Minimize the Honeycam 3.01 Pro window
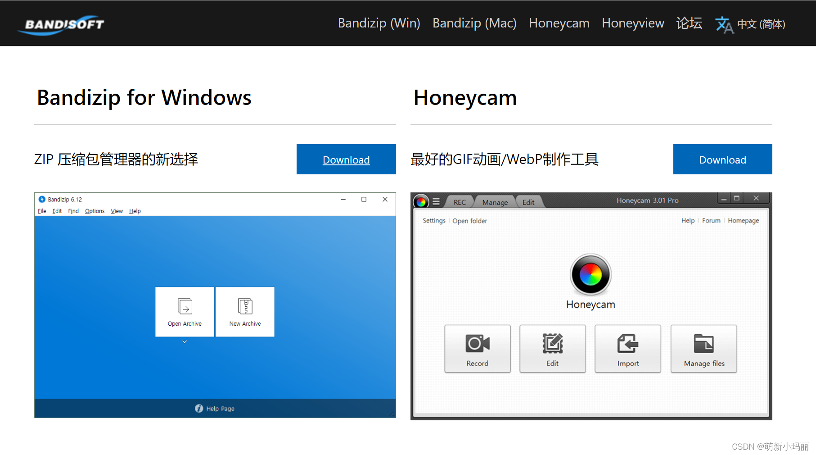 (x=724, y=199)
